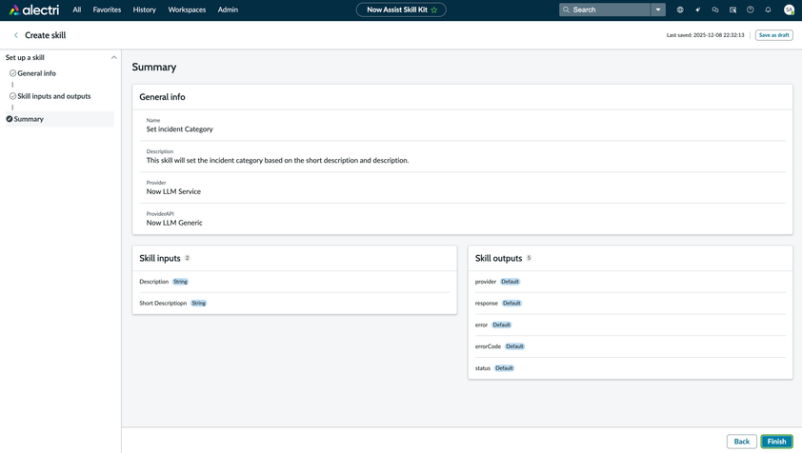Screen dimensions: 802x453
Task: Click the back arrow beside Create skill
Action: 16,35
